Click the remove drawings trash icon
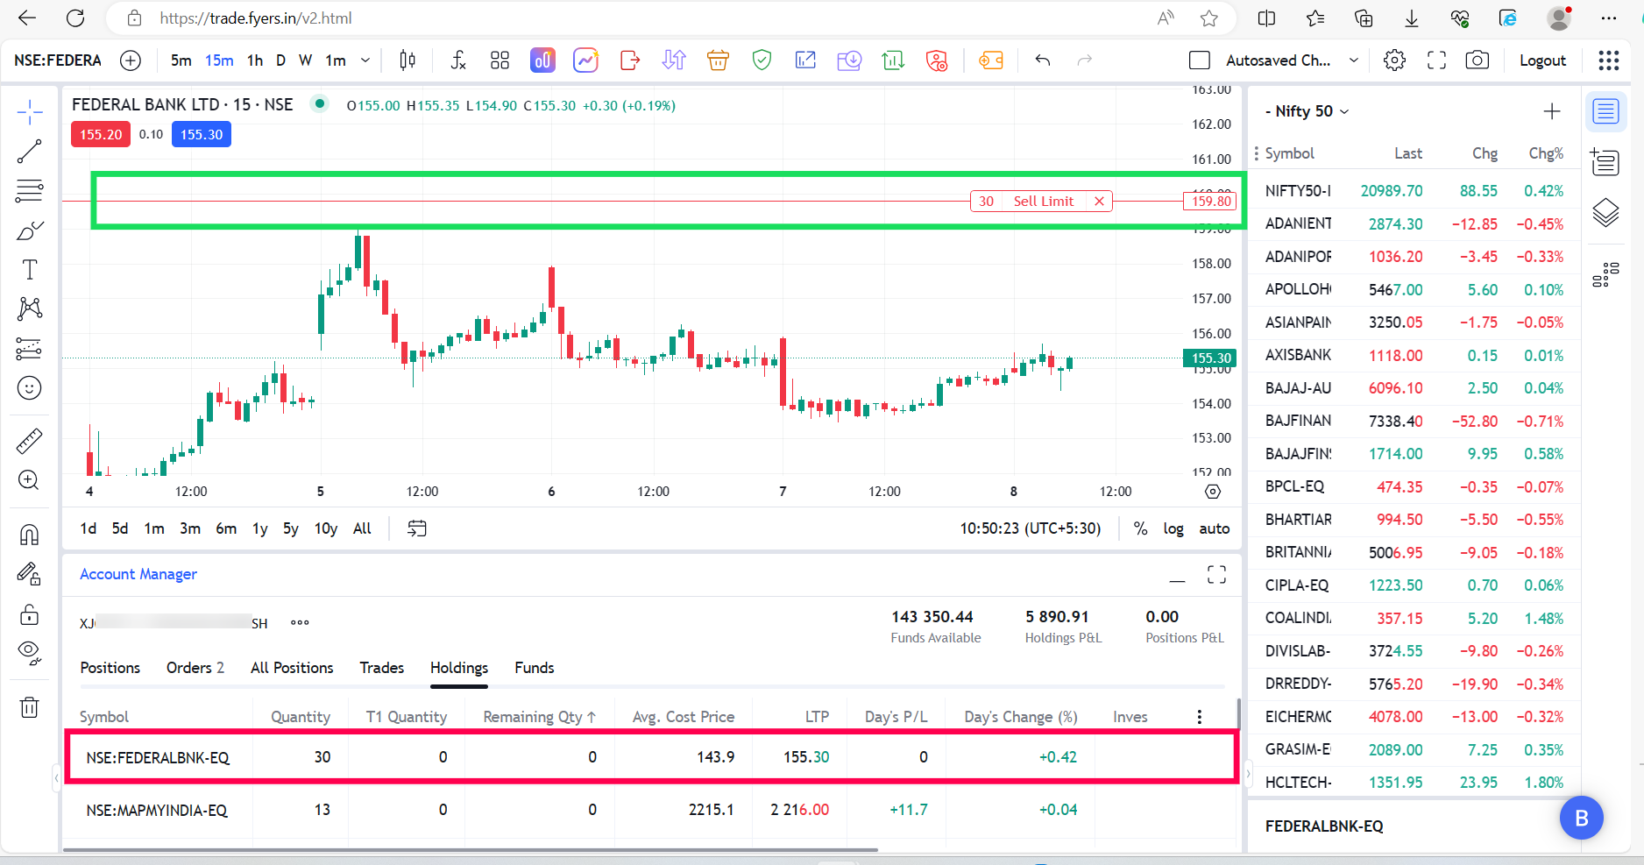The width and height of the screenshot is (1644, 865). click(x=30, y=707)
